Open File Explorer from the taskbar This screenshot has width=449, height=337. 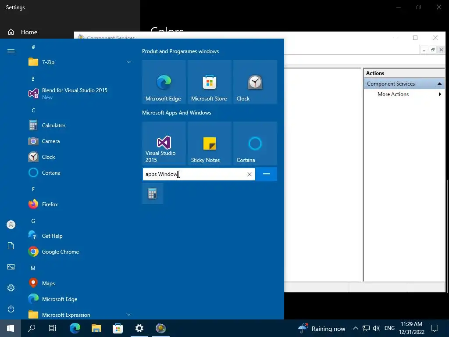pyautogui.click(x=96, y=328)
